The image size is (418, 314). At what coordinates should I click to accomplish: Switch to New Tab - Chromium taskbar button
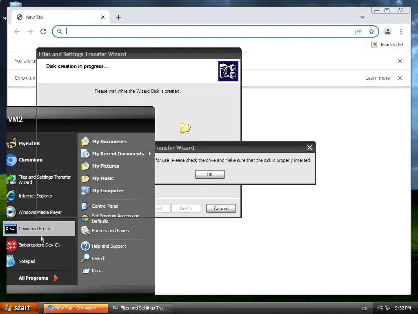(x=76, y=308)
